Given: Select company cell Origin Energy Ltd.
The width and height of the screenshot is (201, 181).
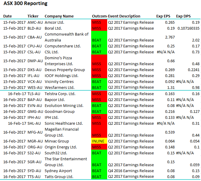Looking at the screenshot, I should tap(61, 147).
